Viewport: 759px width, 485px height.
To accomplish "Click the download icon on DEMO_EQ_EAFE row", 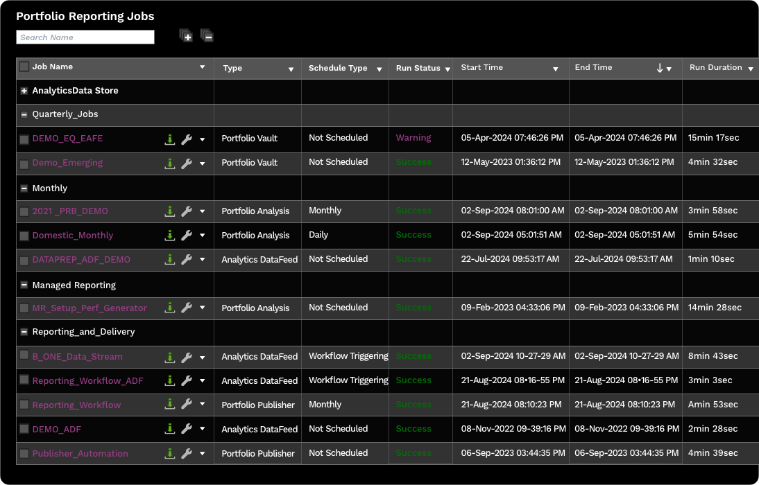I will pyautogui.click(x=170, y=139).
